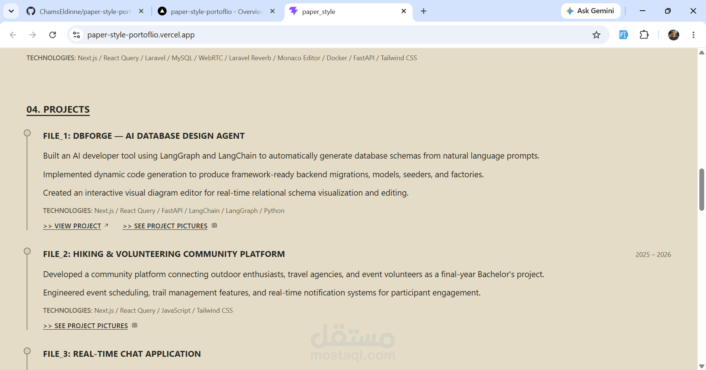Click the top technologies line mentioning Laravel Reverb
Viewport: 706px width, 370px height.
pos(222,58)
